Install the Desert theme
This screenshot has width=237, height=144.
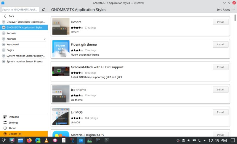pyautogui.click(x=220, y=22)
